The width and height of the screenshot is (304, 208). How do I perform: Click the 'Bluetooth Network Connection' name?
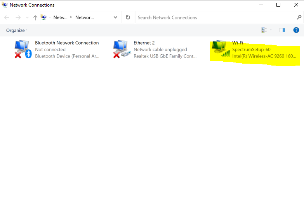pos(67,43)
